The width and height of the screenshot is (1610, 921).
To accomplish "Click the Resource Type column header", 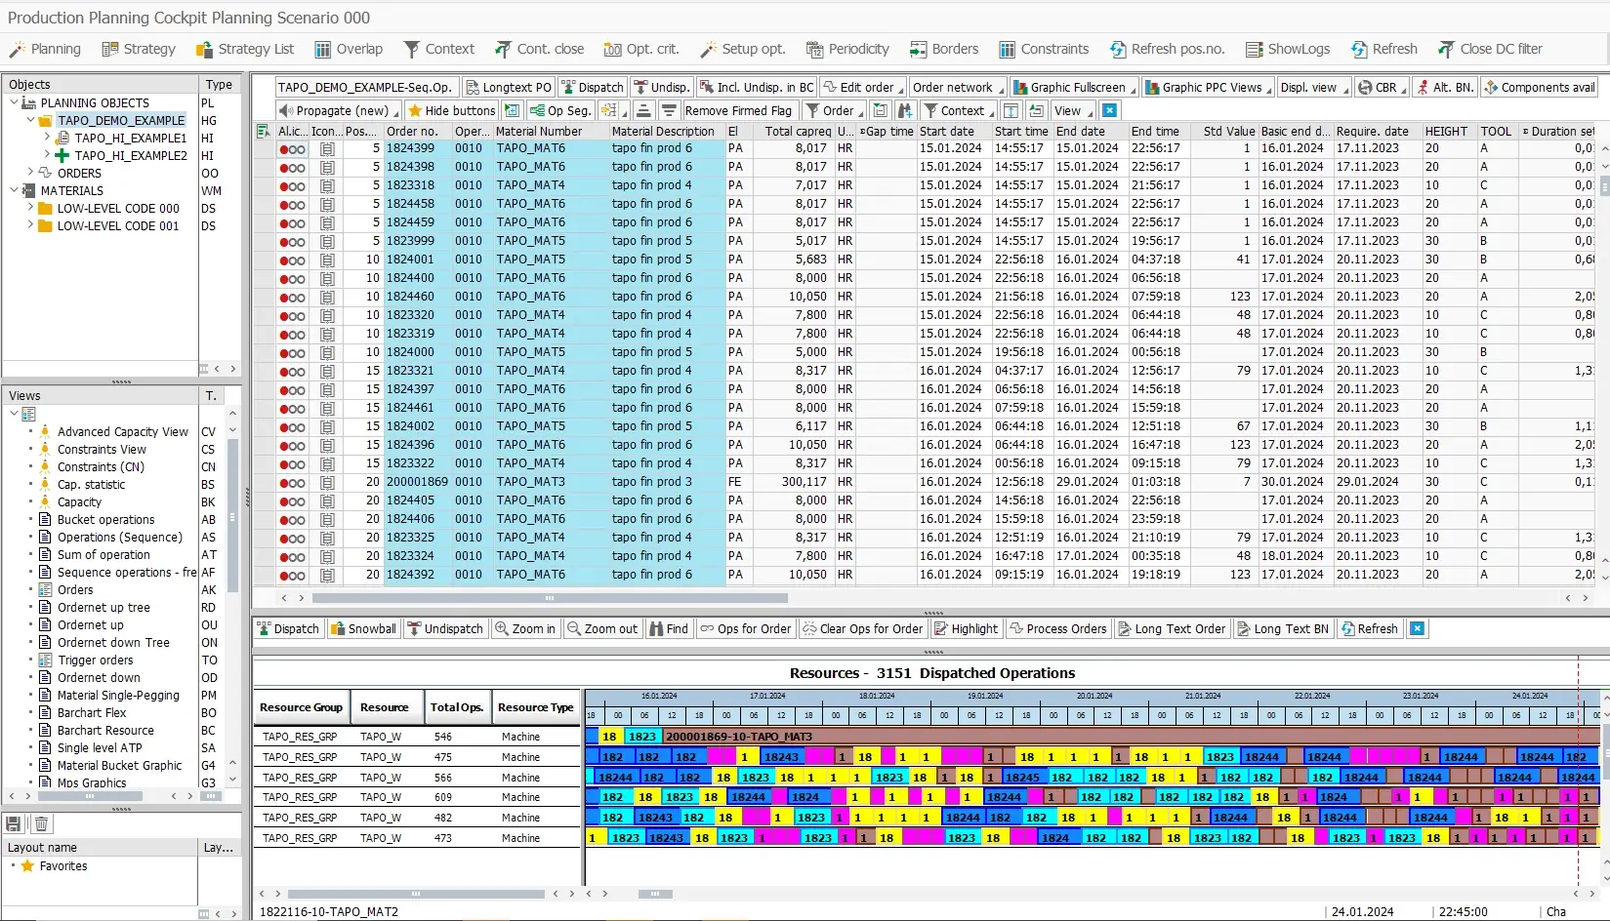I will pos(535,707).
